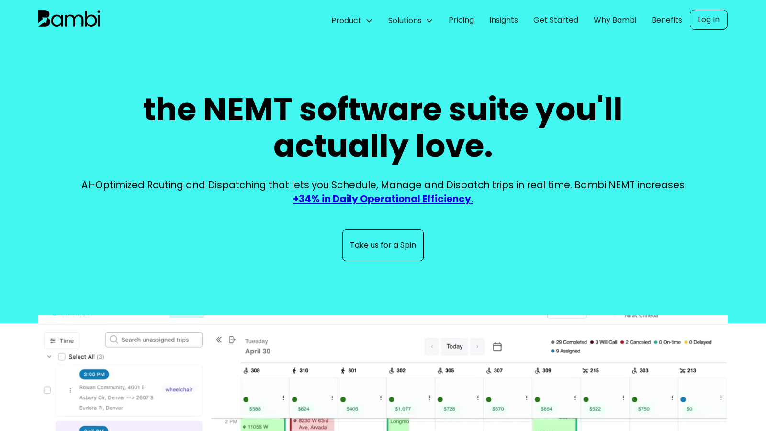Screen dimensions: 766x431
Task: Click the walking person icon for vehicle 301
Action: click(x=343, y=371)
